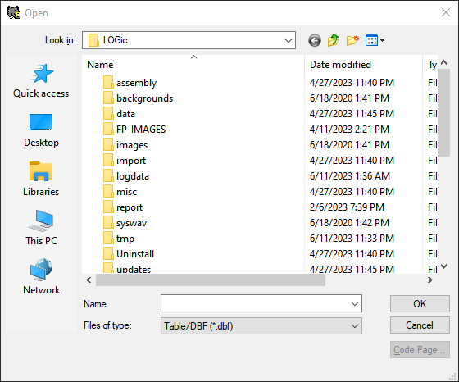Create a new folder

(352, 40)
